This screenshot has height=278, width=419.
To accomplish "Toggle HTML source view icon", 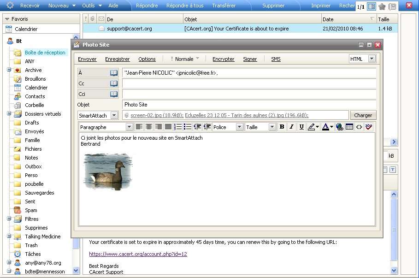I will pos(359,127).
